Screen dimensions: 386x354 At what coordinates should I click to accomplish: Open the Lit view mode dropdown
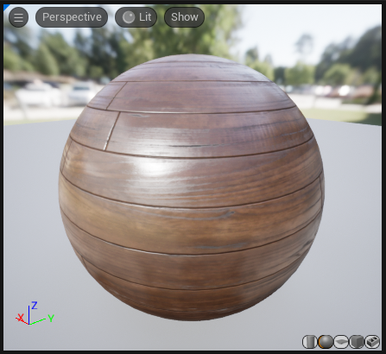(x=136, y=17)
